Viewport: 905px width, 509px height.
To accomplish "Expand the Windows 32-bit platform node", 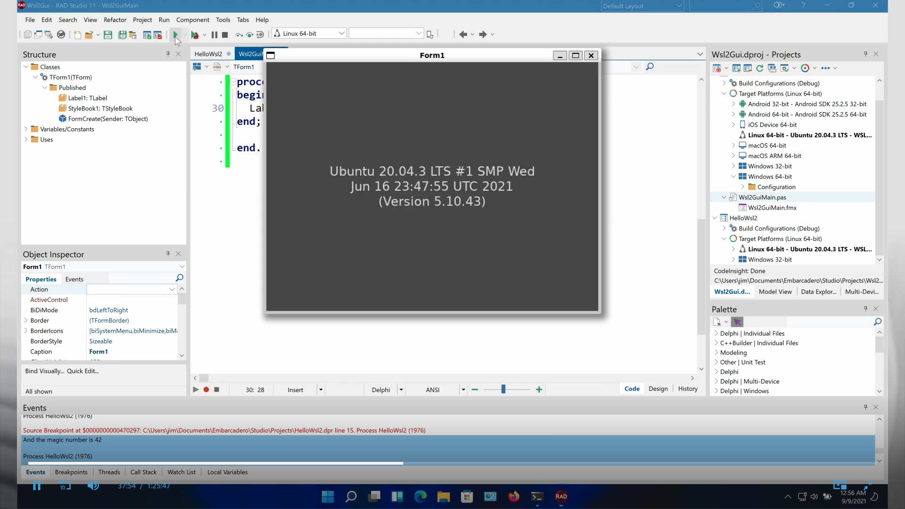I will click(733, 166).
